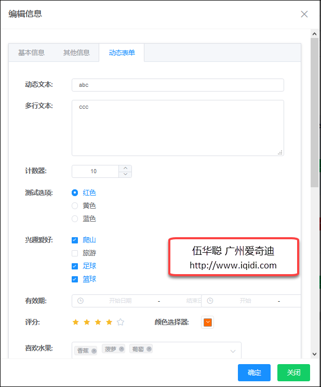321x387 pixels.
Task: Close the 编辑信息 dialog with the X icon
Action: (x=304, y=14)
